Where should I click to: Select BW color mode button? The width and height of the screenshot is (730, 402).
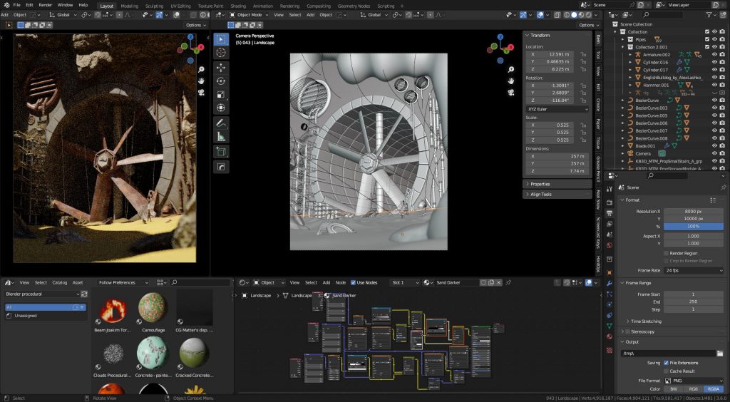[674, 389]
